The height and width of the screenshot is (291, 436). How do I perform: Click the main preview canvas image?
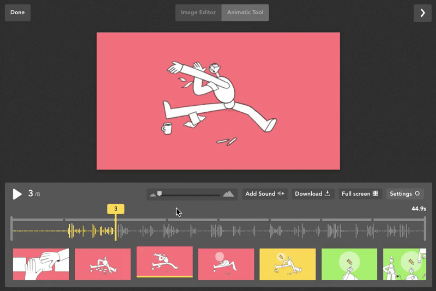click(x=218, y=101)
